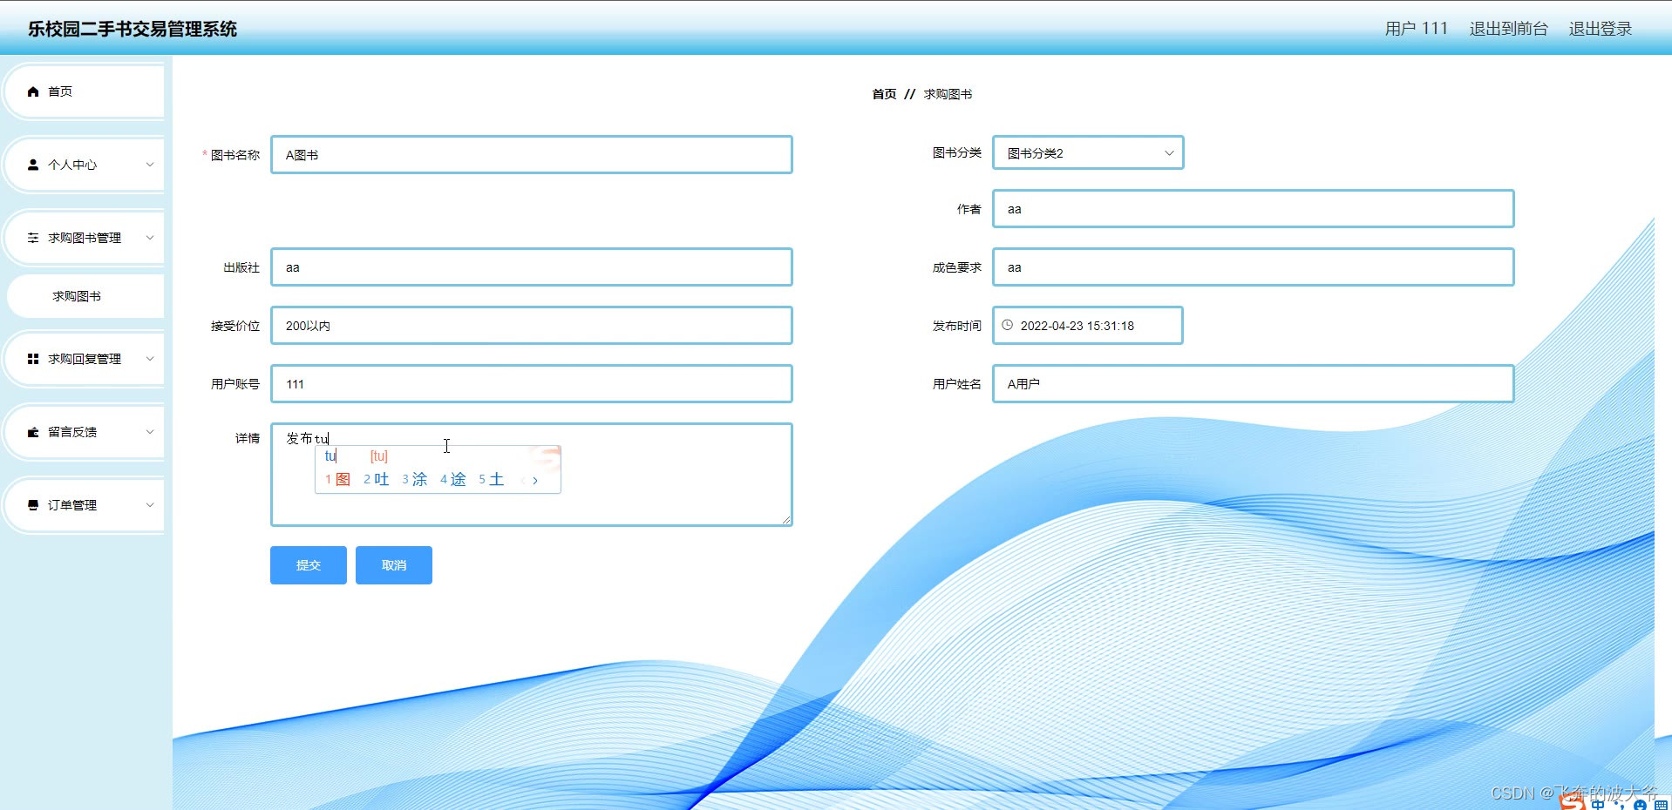Open the 订单管理 menu label
1672x810 pixels.
tap(72, 505)
